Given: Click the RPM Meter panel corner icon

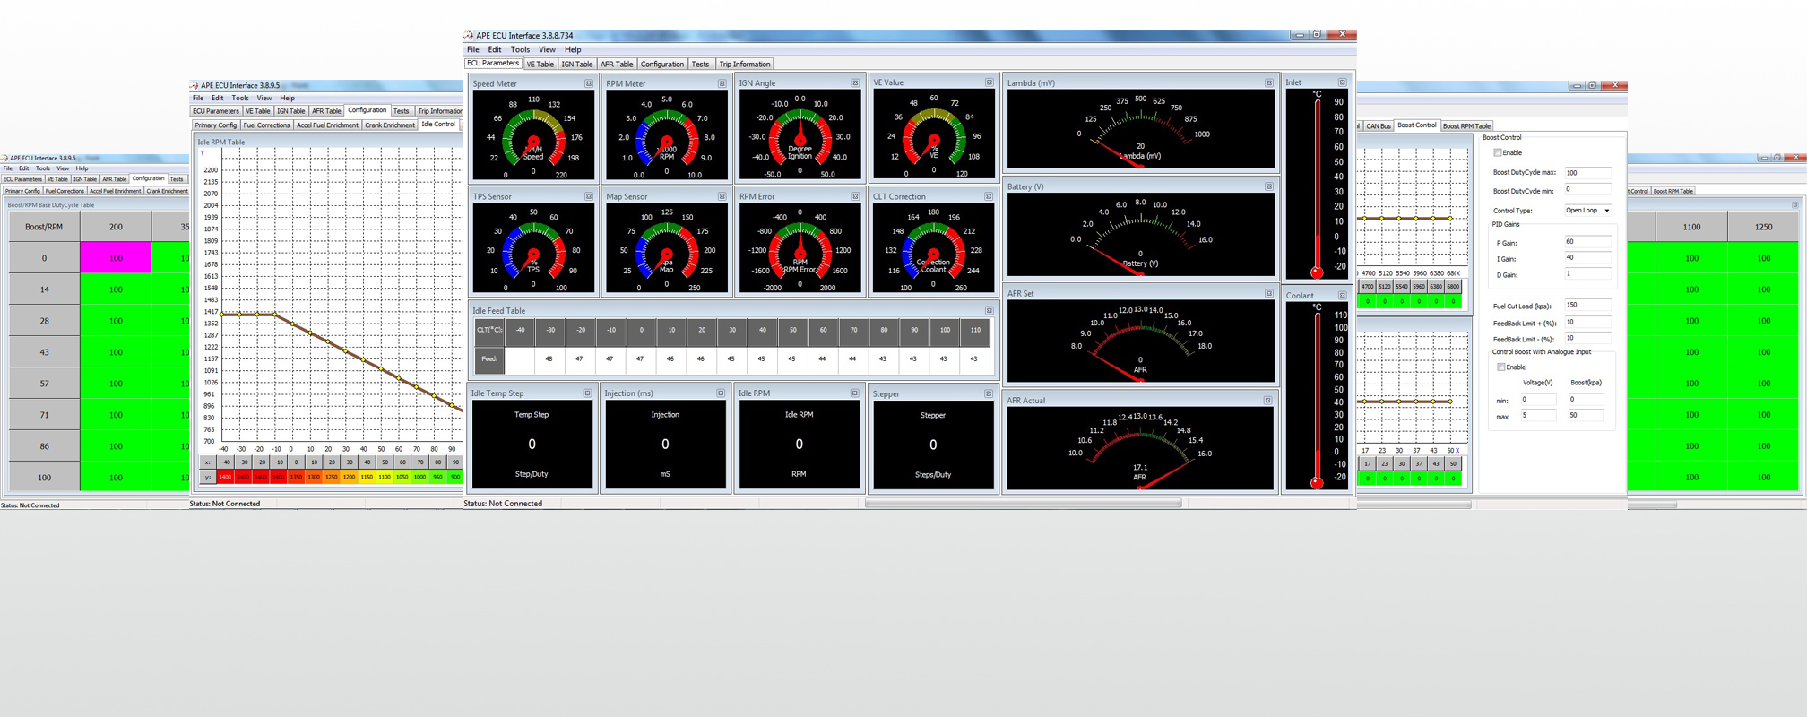Looking at the screenshot, I should pyautogui.click(x=722, y=83).
